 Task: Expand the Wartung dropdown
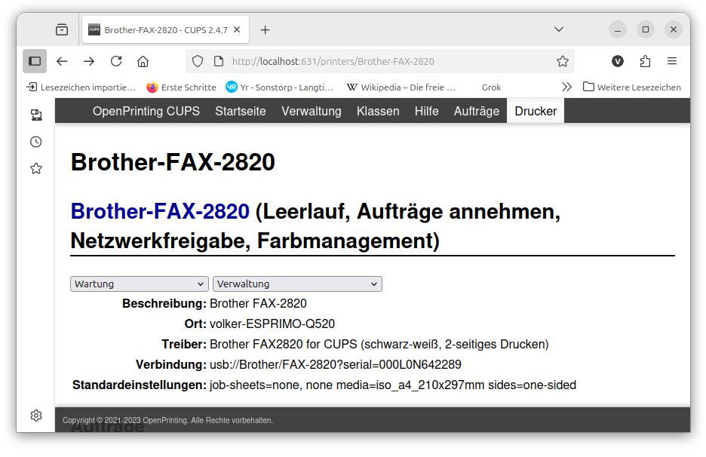click(x=139, y=284)
